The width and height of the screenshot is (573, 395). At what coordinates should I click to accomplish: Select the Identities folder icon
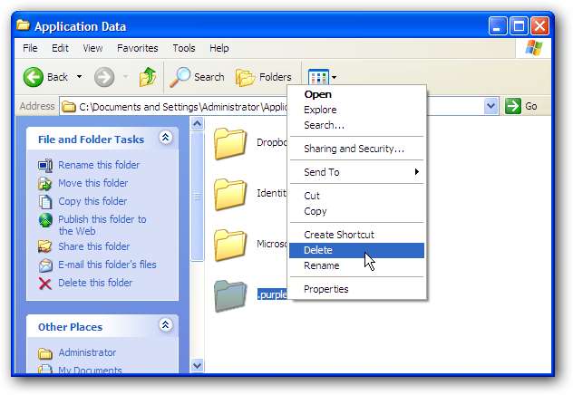click(230, 194)
